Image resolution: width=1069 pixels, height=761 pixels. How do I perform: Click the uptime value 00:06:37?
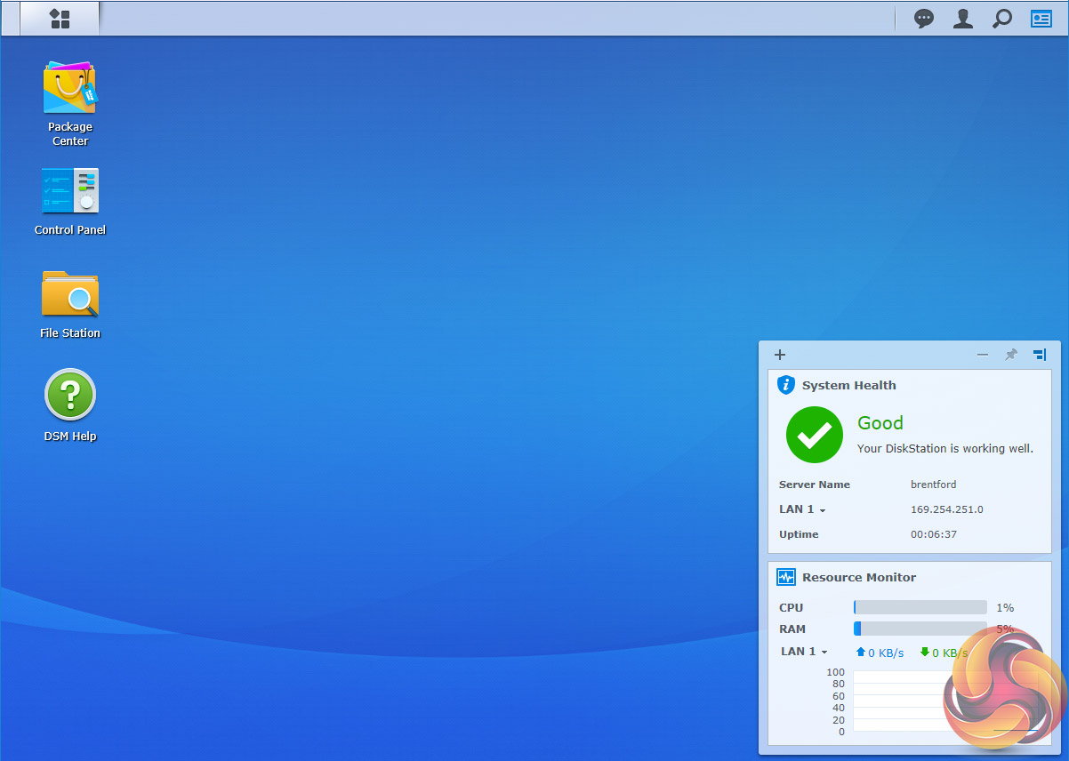pyautogui.click(x=934, y=534)
